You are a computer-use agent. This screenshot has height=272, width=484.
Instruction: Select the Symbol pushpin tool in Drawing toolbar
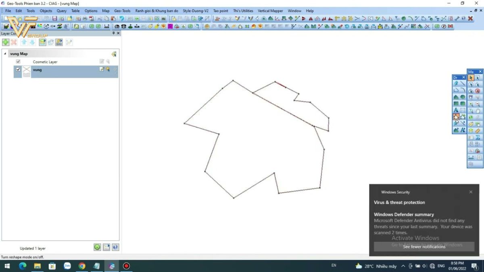point(456,83)
